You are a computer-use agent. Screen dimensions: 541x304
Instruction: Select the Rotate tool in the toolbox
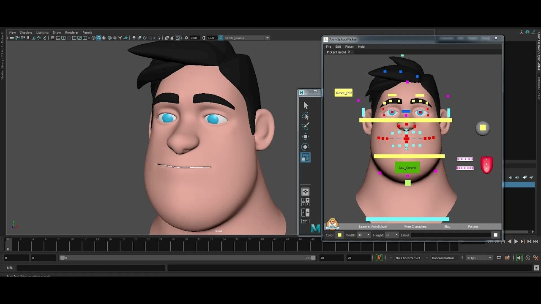pos(305,147)
